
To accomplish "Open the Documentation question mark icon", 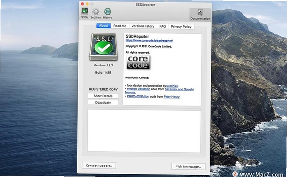I will 200,12.
